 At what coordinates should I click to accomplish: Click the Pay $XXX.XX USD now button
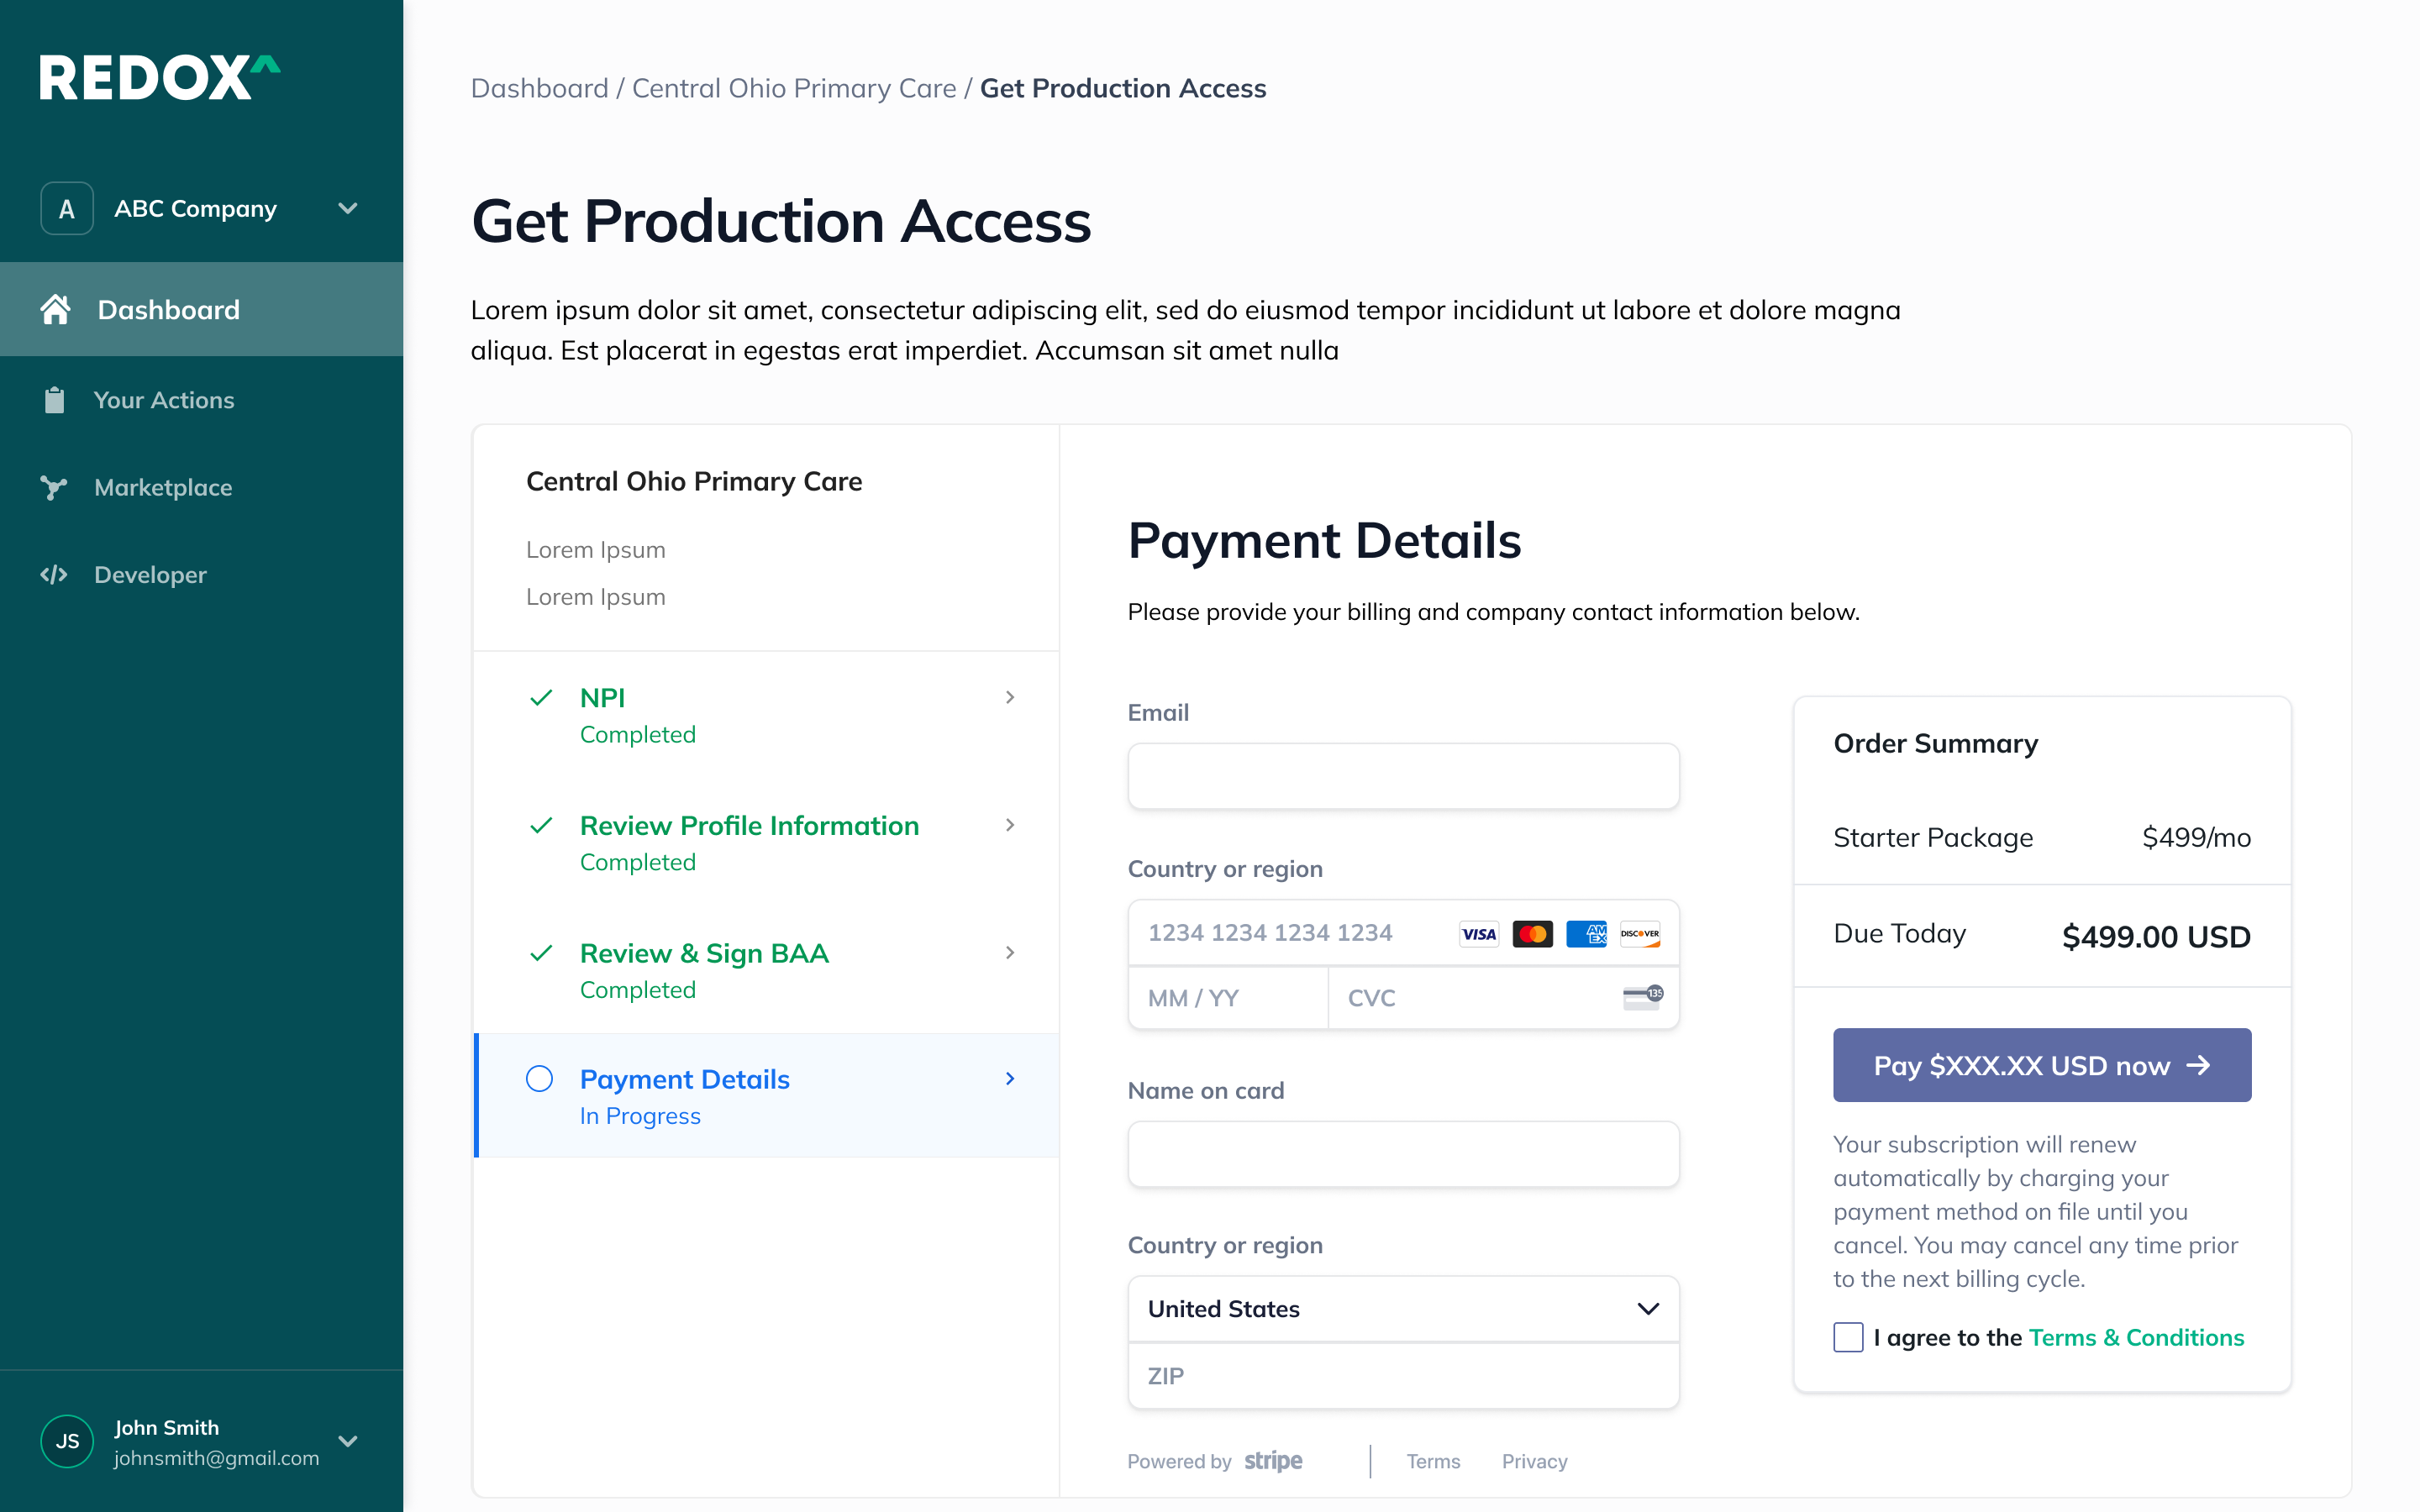pyautogui.click(x=2041, y=1065)
